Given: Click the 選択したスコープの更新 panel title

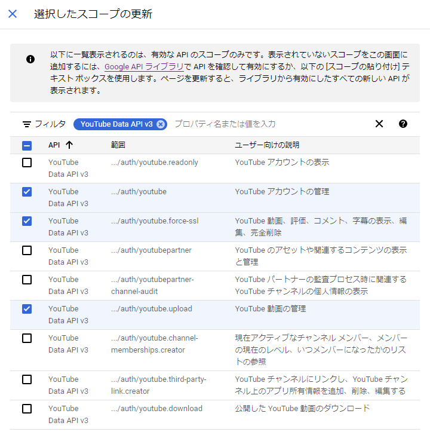Looking at the screenshot, I should 93,14.
